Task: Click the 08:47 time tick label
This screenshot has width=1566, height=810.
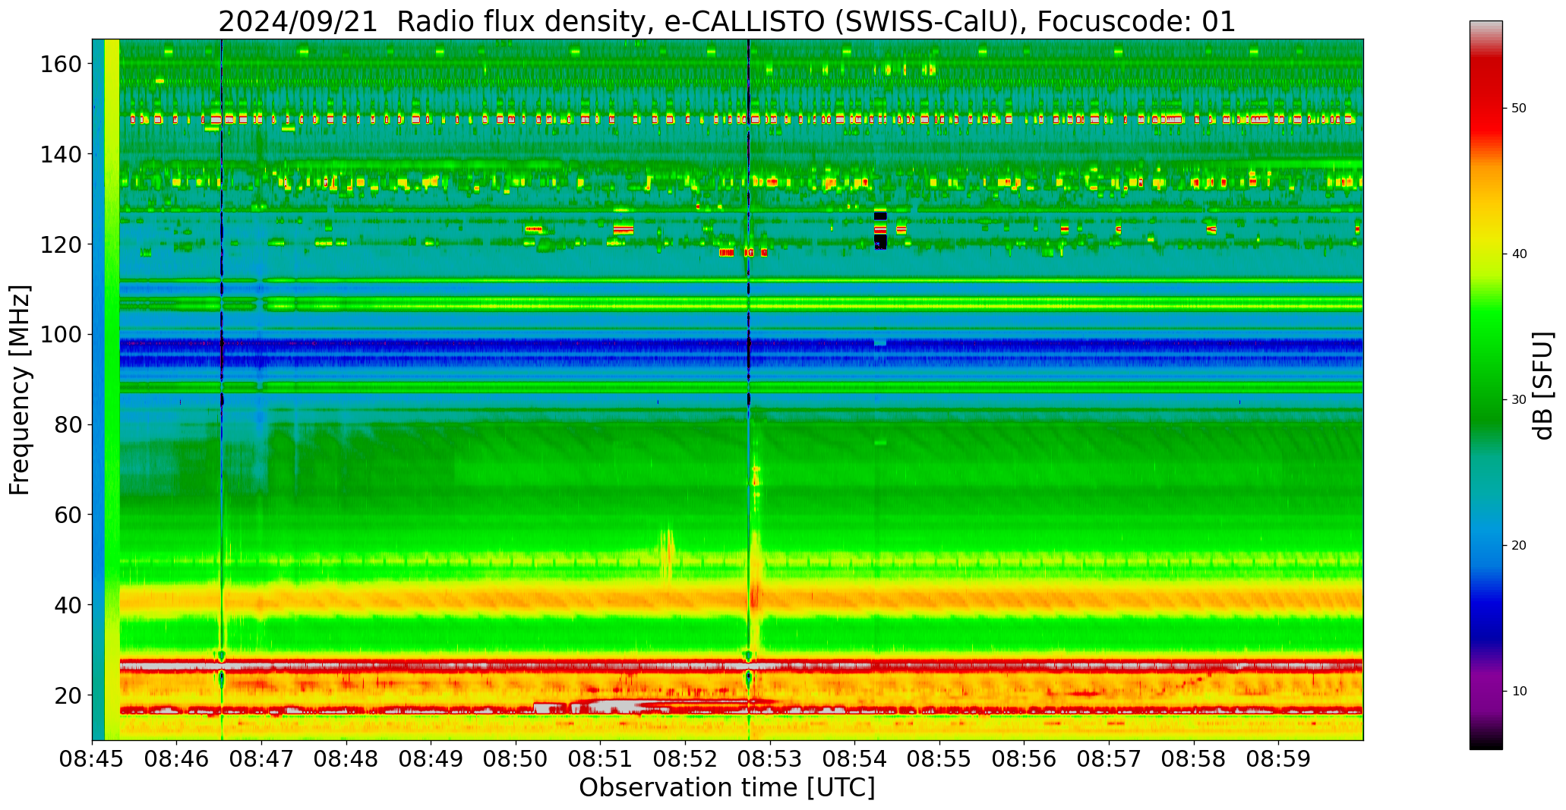Action: click(262, 759)
